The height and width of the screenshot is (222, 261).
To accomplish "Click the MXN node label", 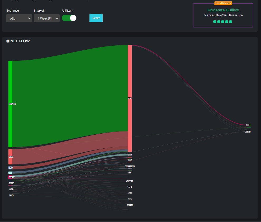I will (x=12, y=183).
